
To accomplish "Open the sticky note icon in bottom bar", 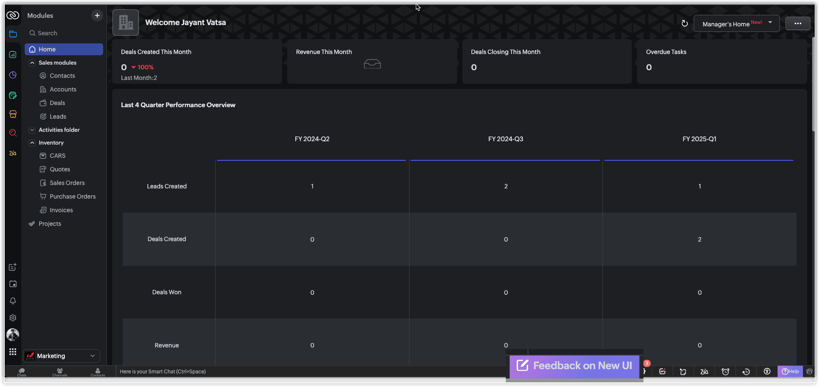I will click(683, 372).
